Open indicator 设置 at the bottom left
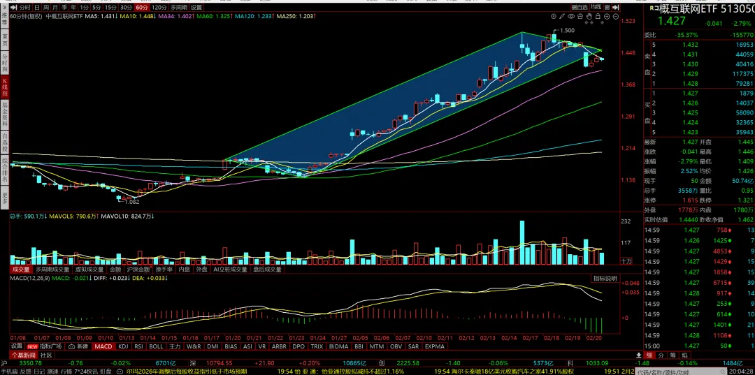 (17, 346)
